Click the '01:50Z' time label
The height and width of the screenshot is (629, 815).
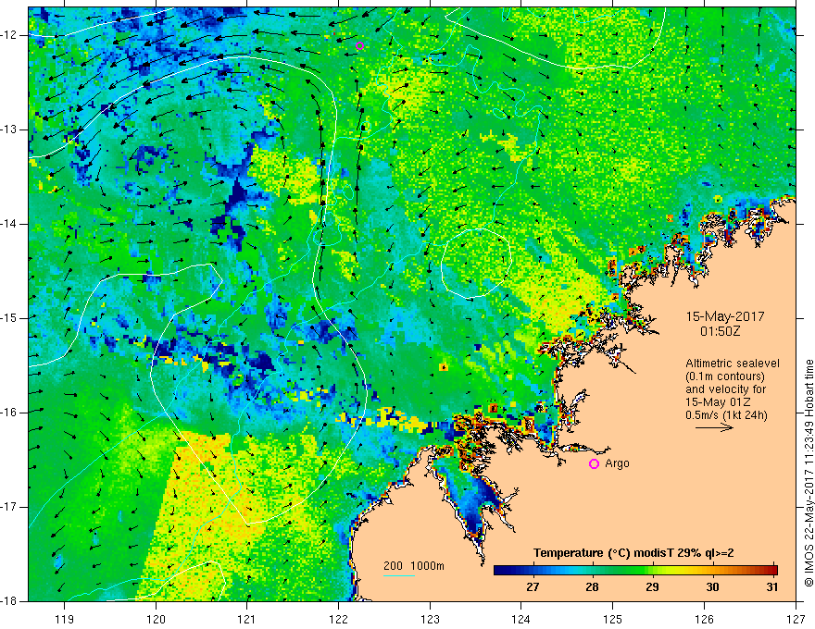[x=720, y=330]
